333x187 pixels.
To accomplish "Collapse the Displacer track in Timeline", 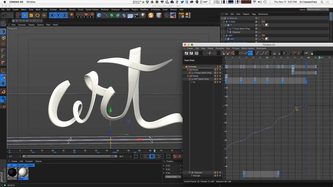I will [190, 172].
